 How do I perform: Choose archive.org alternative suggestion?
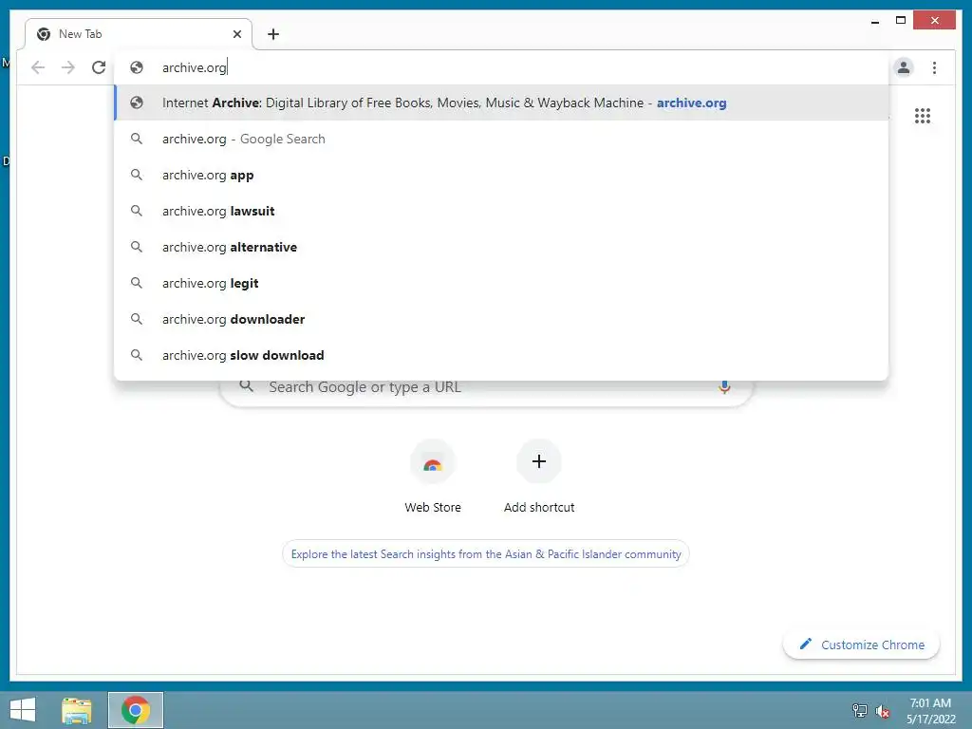[x=501, y=247]
